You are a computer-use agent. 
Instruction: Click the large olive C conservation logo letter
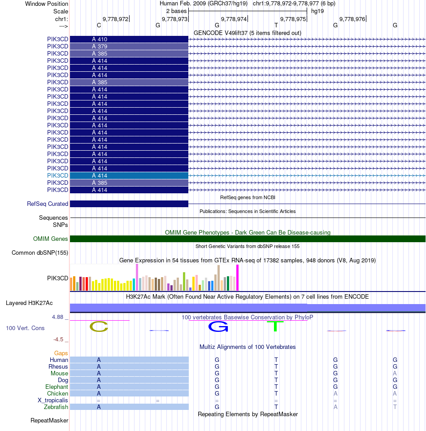(99, 327)
